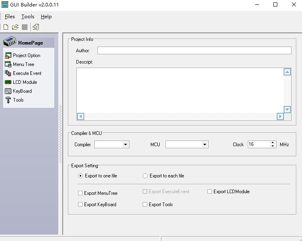Open the Files menu

pos(10,17)
